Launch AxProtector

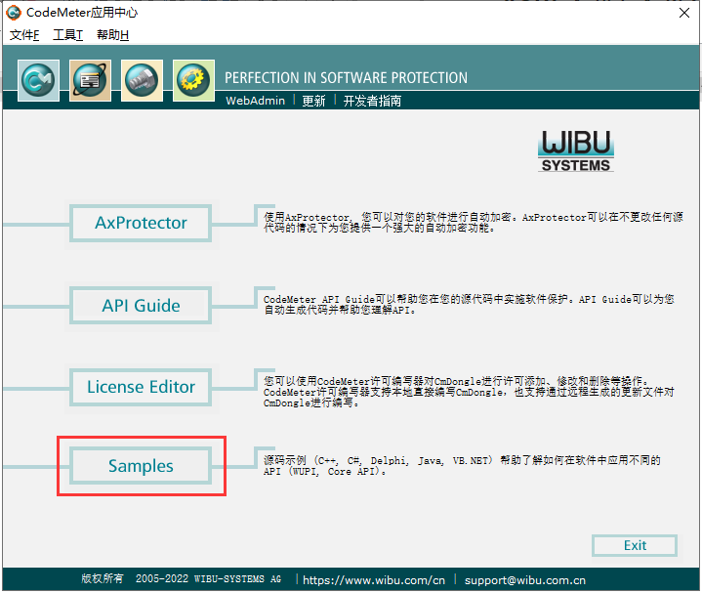tap(141, 223)
